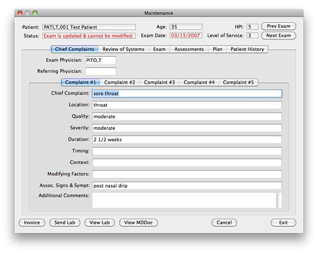318x253 pixels.
Task: Select the Complaint #5 tab
Action: 238,82
